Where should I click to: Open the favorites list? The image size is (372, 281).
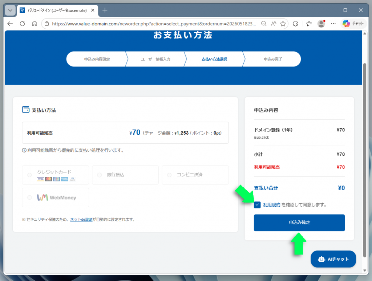click(309, 24)
